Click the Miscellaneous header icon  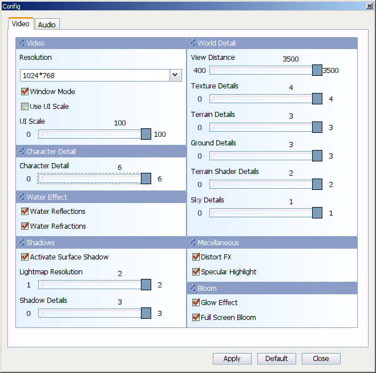click(193, 242)
